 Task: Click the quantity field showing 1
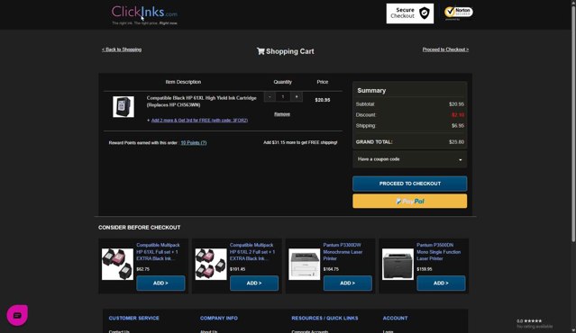point(283,97)
